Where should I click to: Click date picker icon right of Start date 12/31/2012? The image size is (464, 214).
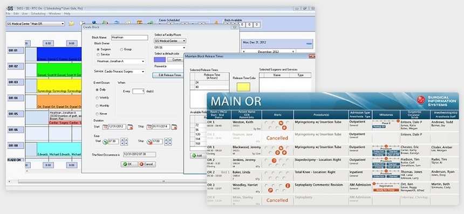[130, 127]
